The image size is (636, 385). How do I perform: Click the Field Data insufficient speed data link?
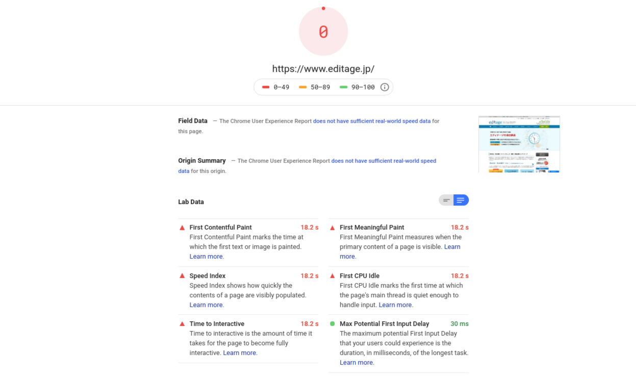point(372,121)
